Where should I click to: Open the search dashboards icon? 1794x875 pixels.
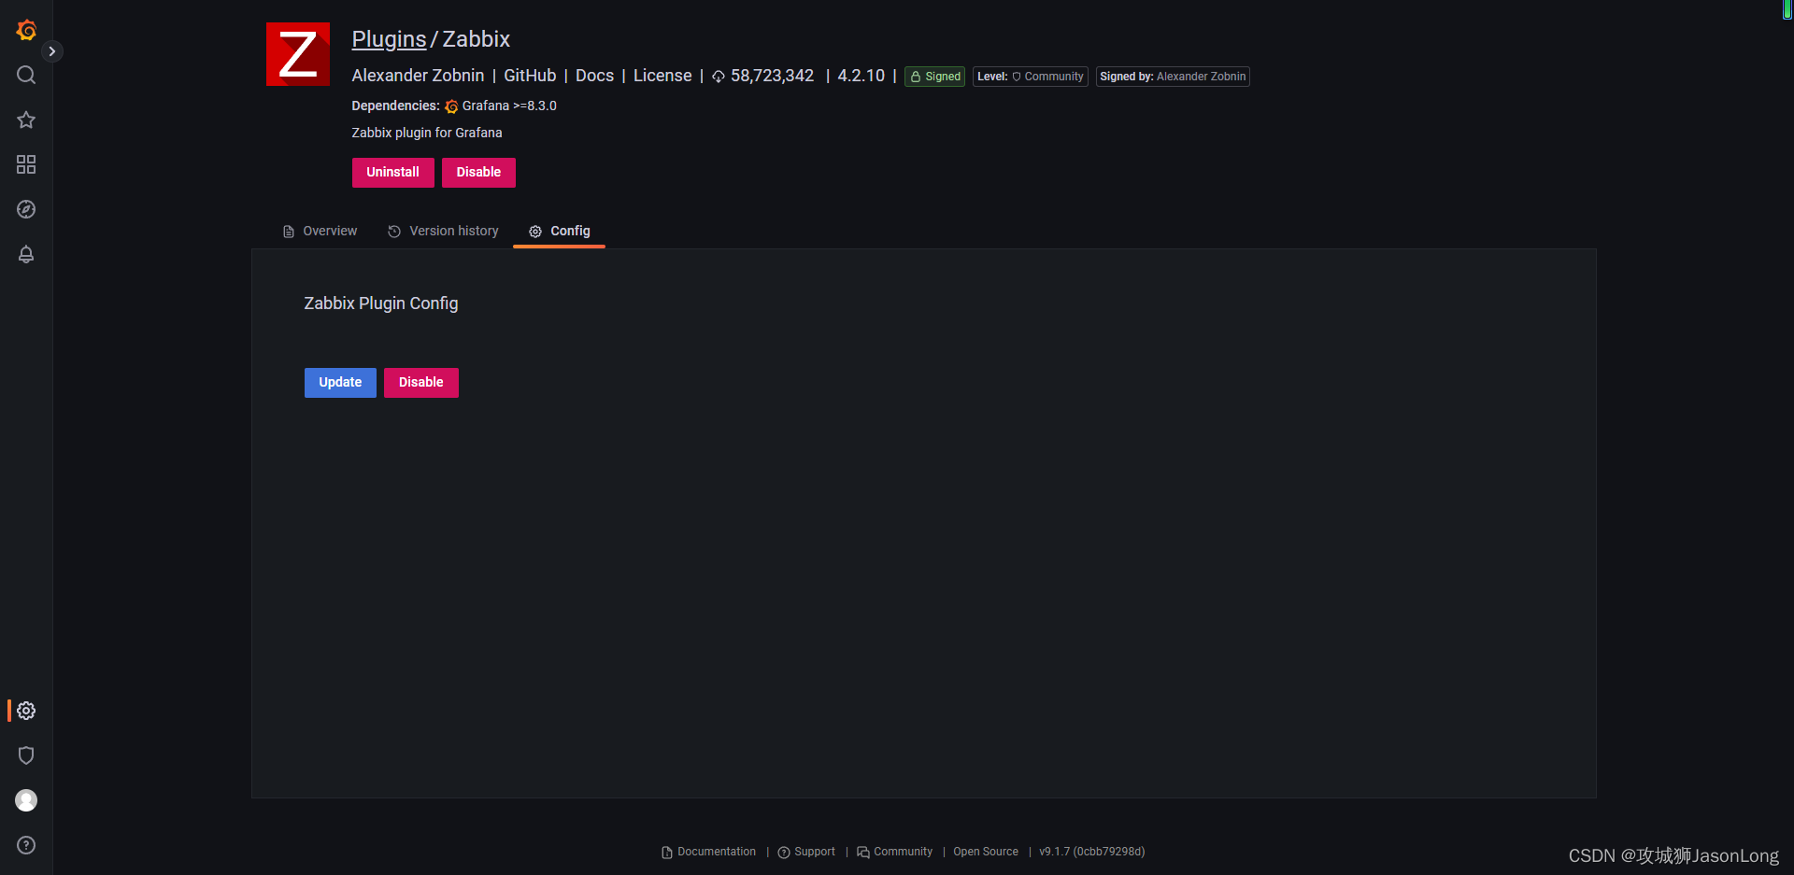26,75
